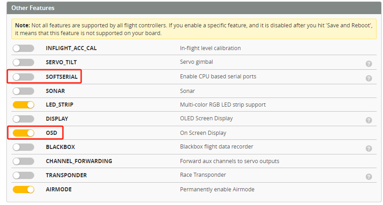Enable the SOFTSERIAL toggle switch
The image size is (383, 205).
(x=23, y=77)
